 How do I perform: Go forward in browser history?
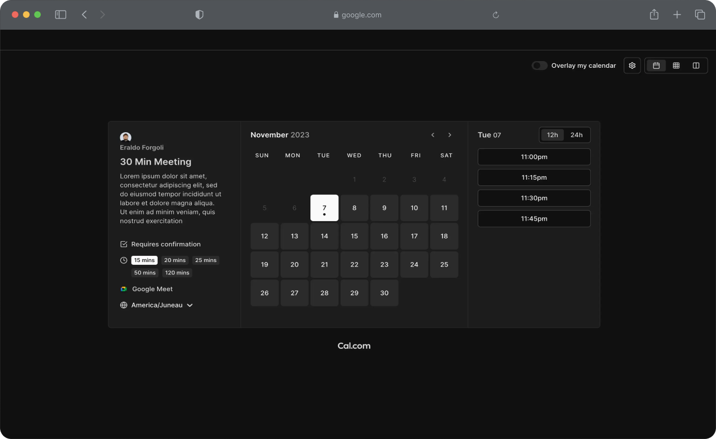point(102,15)
